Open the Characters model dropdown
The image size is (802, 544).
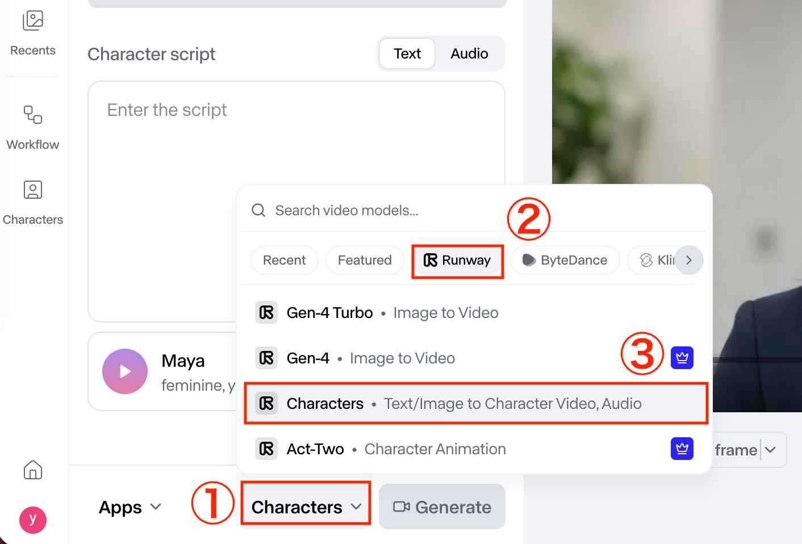(x=306, y=507)
